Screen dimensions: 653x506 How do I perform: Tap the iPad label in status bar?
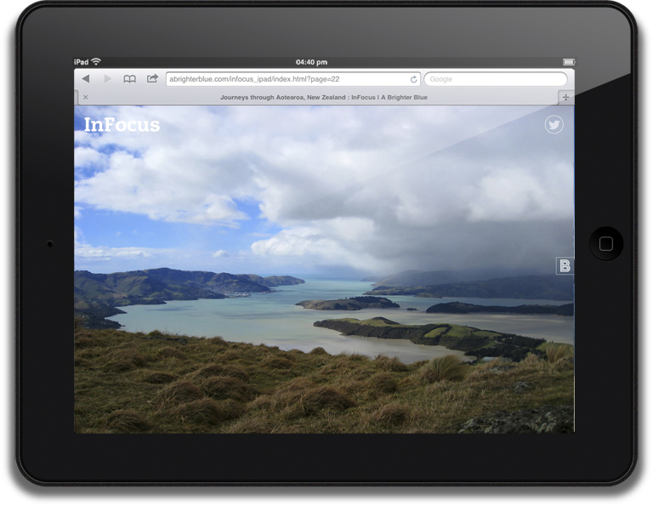81,62
